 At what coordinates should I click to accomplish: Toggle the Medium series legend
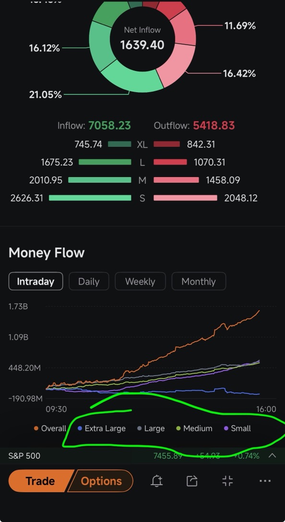[x=194, y=428]
